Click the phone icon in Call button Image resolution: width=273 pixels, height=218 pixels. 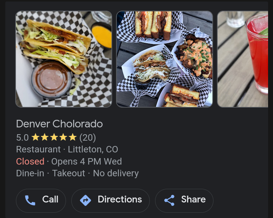[x=30, y=200]
